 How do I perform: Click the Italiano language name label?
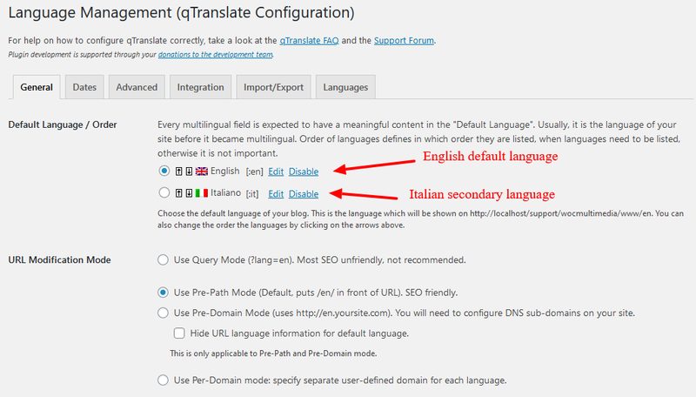tap(225, 192)
